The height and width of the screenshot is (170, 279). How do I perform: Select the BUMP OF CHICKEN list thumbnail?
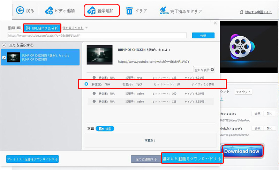coord(14,57)
